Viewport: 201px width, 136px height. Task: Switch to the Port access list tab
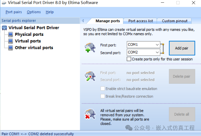pos(141,21)
